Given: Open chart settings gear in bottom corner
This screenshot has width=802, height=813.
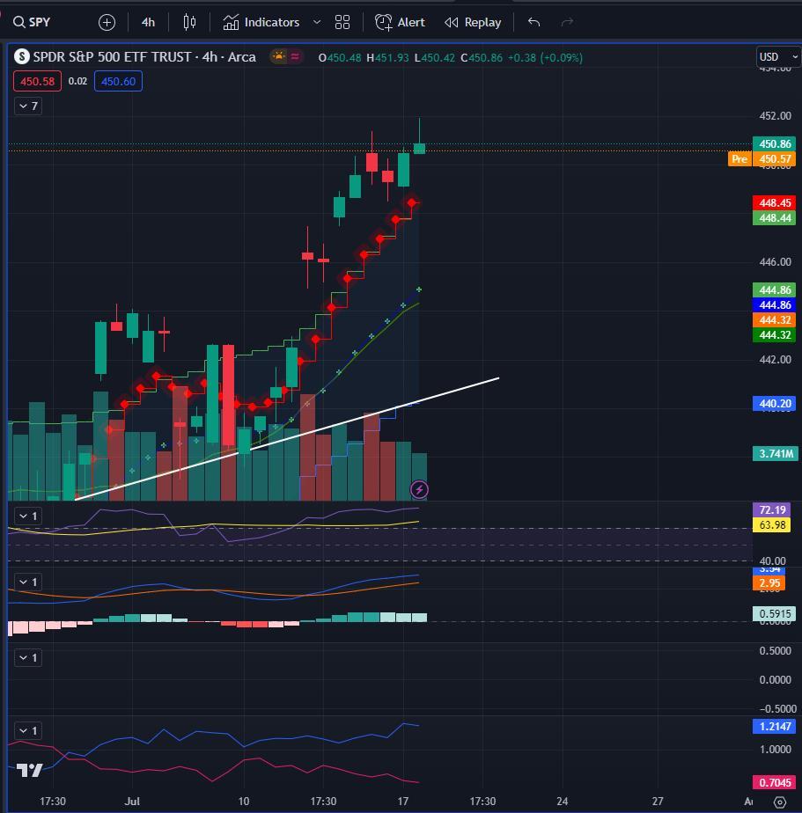Looking at the screenshot, I should pyautogui.click(x=780, y=802).
